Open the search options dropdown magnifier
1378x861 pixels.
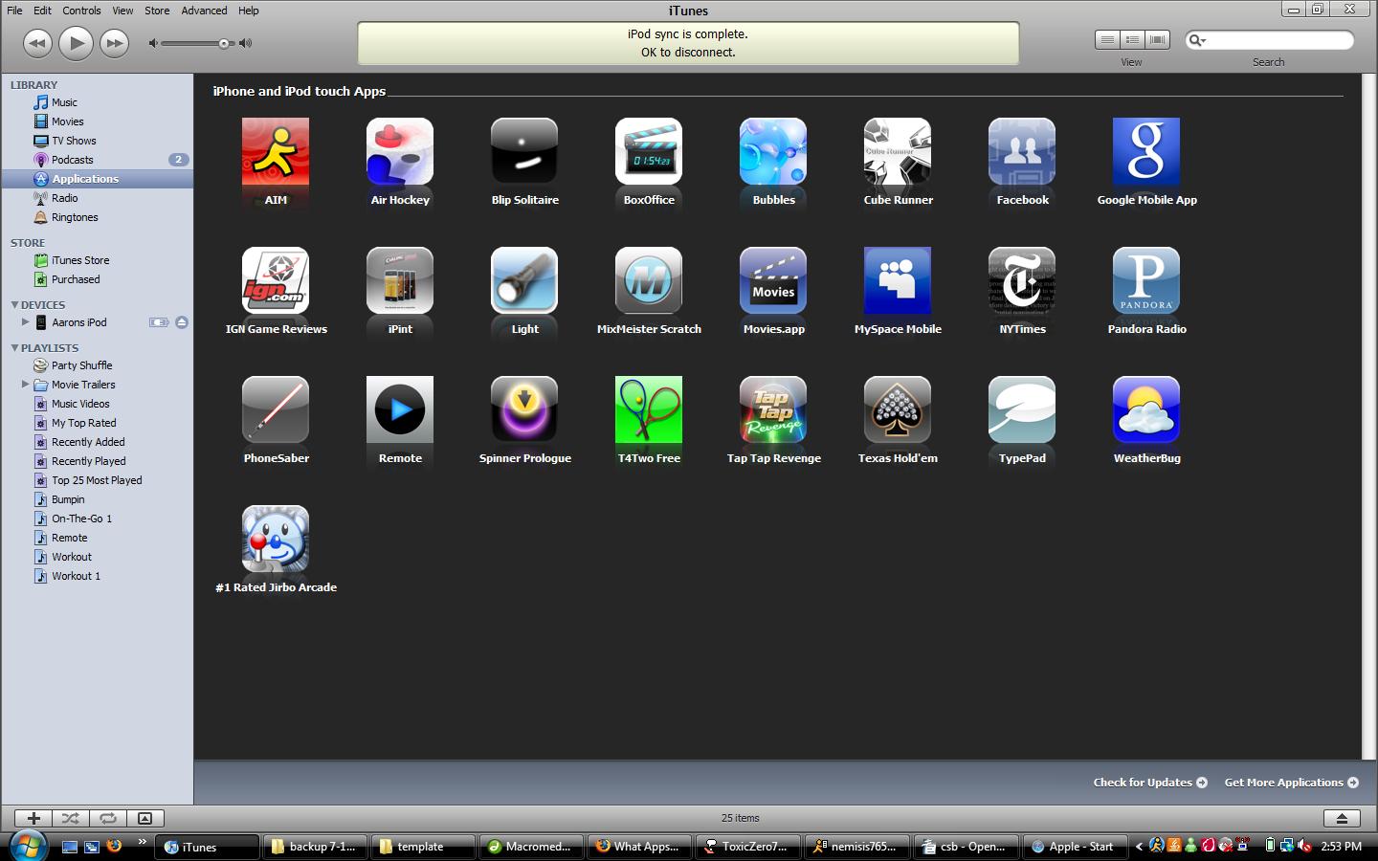point(1197,40)
